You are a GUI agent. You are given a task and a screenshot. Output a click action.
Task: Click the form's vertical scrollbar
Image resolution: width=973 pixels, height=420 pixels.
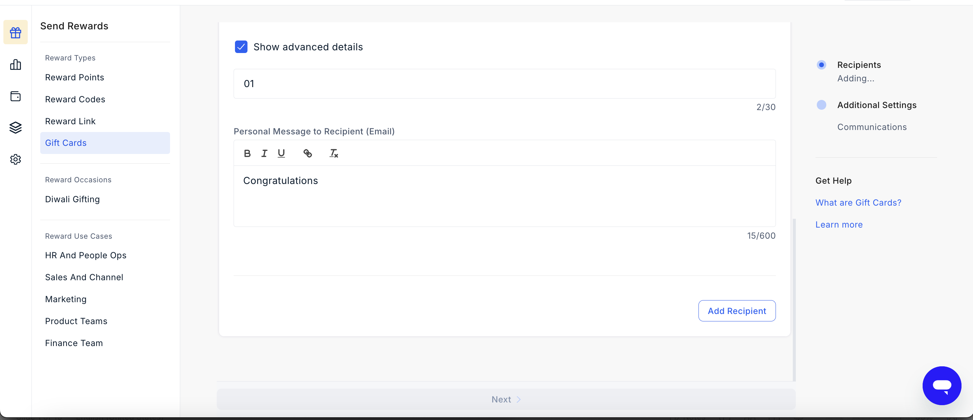pyautogui.click(x=794, y=300)
